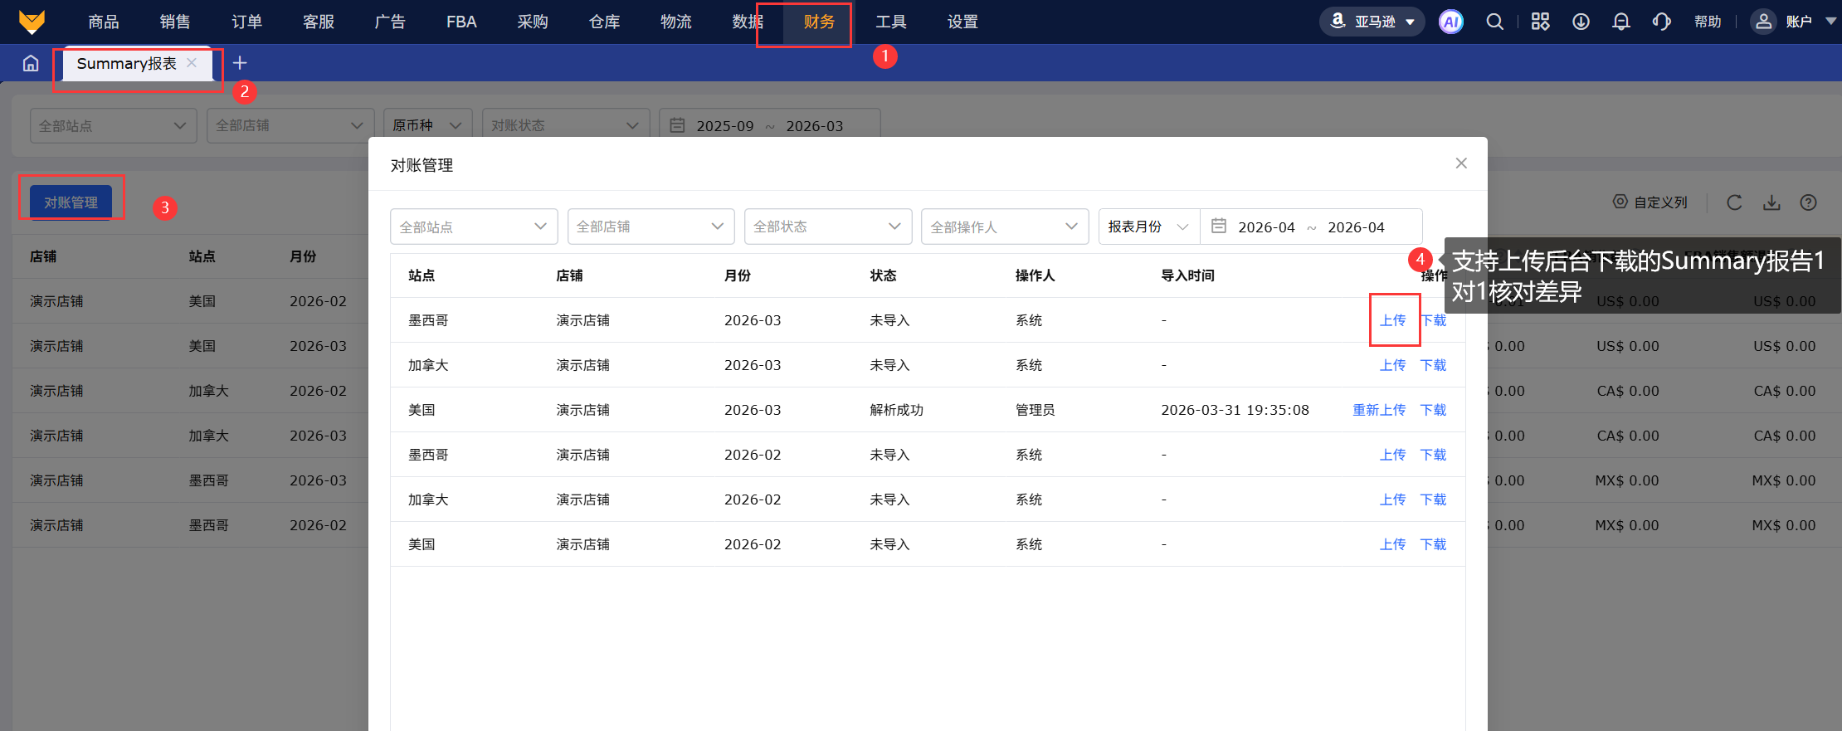Click 重新上传 for 美国 2026-03 row

[x=1378, y=410]
